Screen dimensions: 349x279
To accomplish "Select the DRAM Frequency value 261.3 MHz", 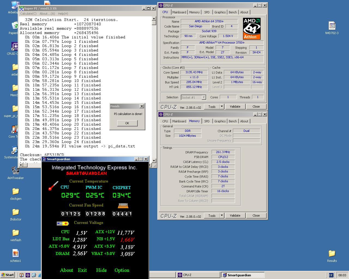I will pyautogui.click(x=223, y=152).
